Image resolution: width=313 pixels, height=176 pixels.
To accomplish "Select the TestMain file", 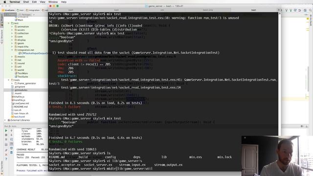I will (21, 73).
